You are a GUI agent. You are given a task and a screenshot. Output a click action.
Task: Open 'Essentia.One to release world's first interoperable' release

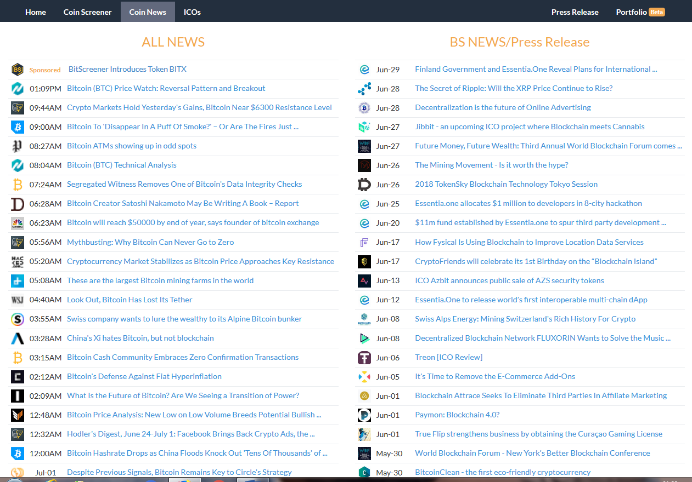[x=531, y=300]
